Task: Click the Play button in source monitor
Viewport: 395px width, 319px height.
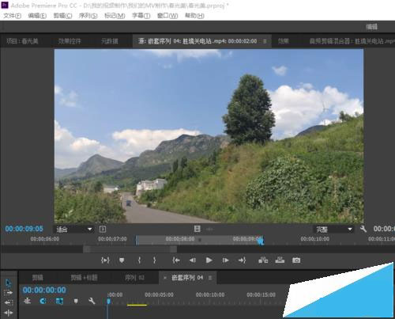Action: 209,260
